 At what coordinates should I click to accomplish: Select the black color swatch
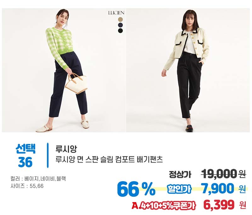click(x=120, y=30)
